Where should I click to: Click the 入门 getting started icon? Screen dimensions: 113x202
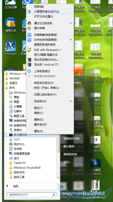coord(11,140)
